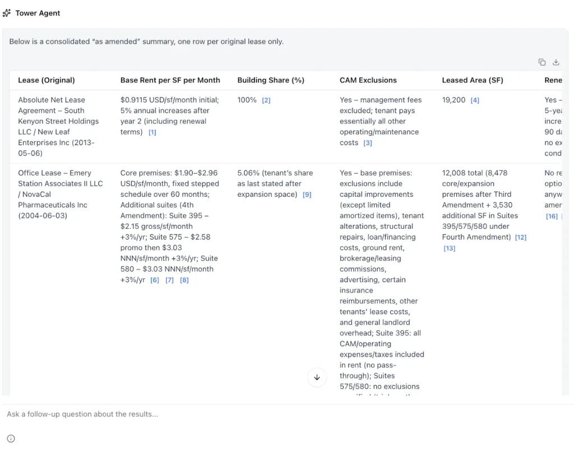Viewport: 574px width, 451px height.
Task: Click the Tower Agent sparkle icon
Action: click(7, 12)
